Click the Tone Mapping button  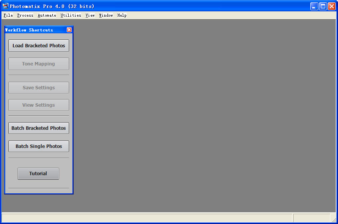[39, 64]
